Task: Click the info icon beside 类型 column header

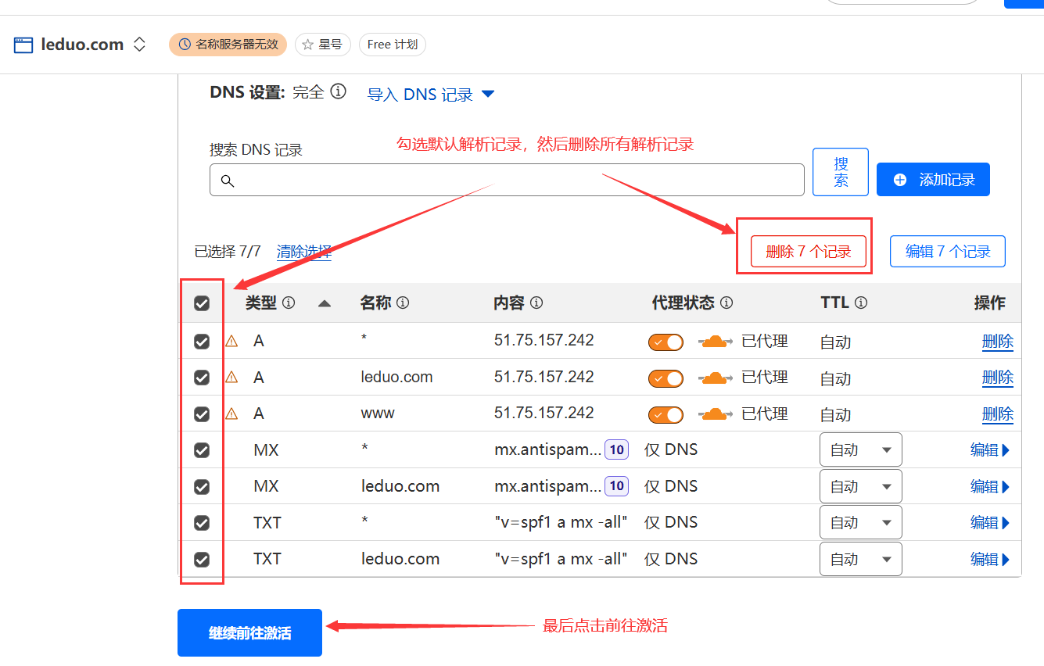Action: point(289,303)
